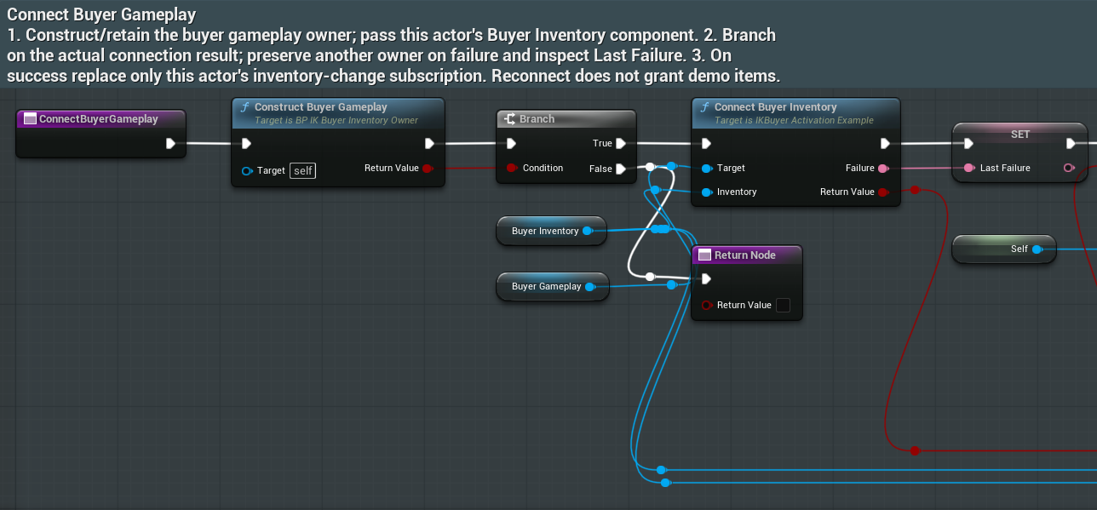Toggle the Return Value checkbox on Return Node

[784, 305]
